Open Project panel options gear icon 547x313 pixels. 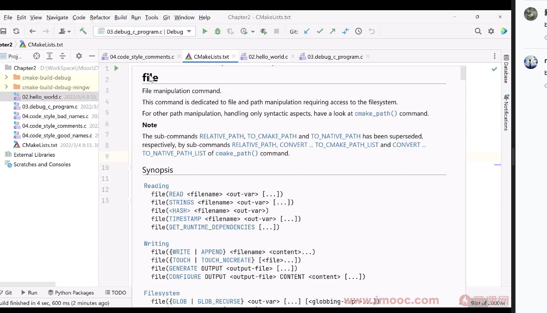[79, 56]
